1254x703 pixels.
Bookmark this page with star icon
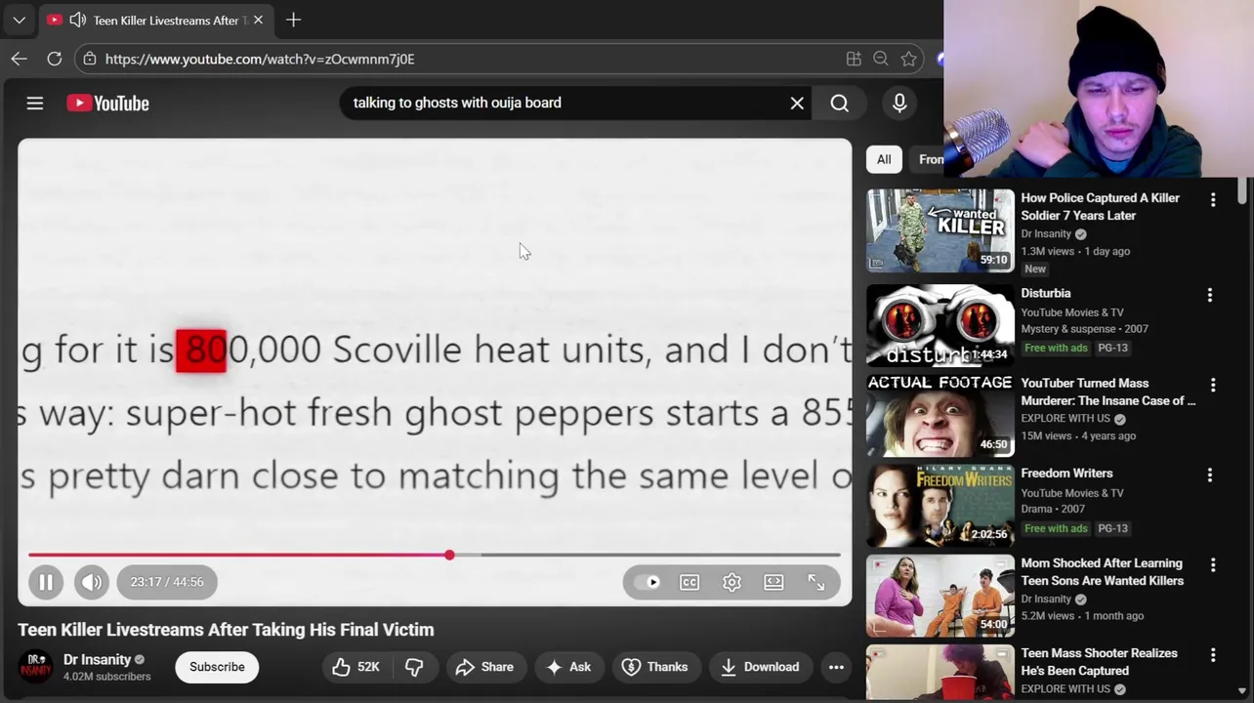point(909,59)
